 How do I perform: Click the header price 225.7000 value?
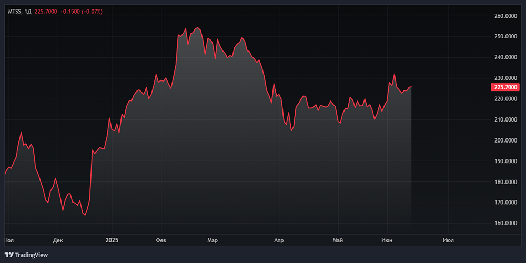tap(46, 11)
